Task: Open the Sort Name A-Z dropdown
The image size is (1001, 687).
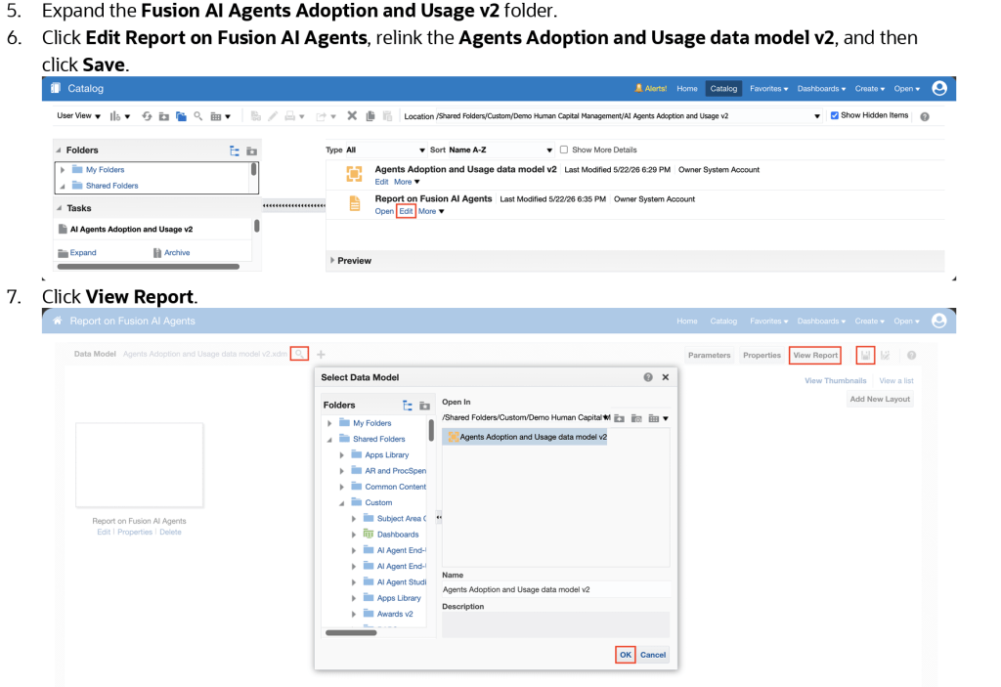Action: point(500,150)
